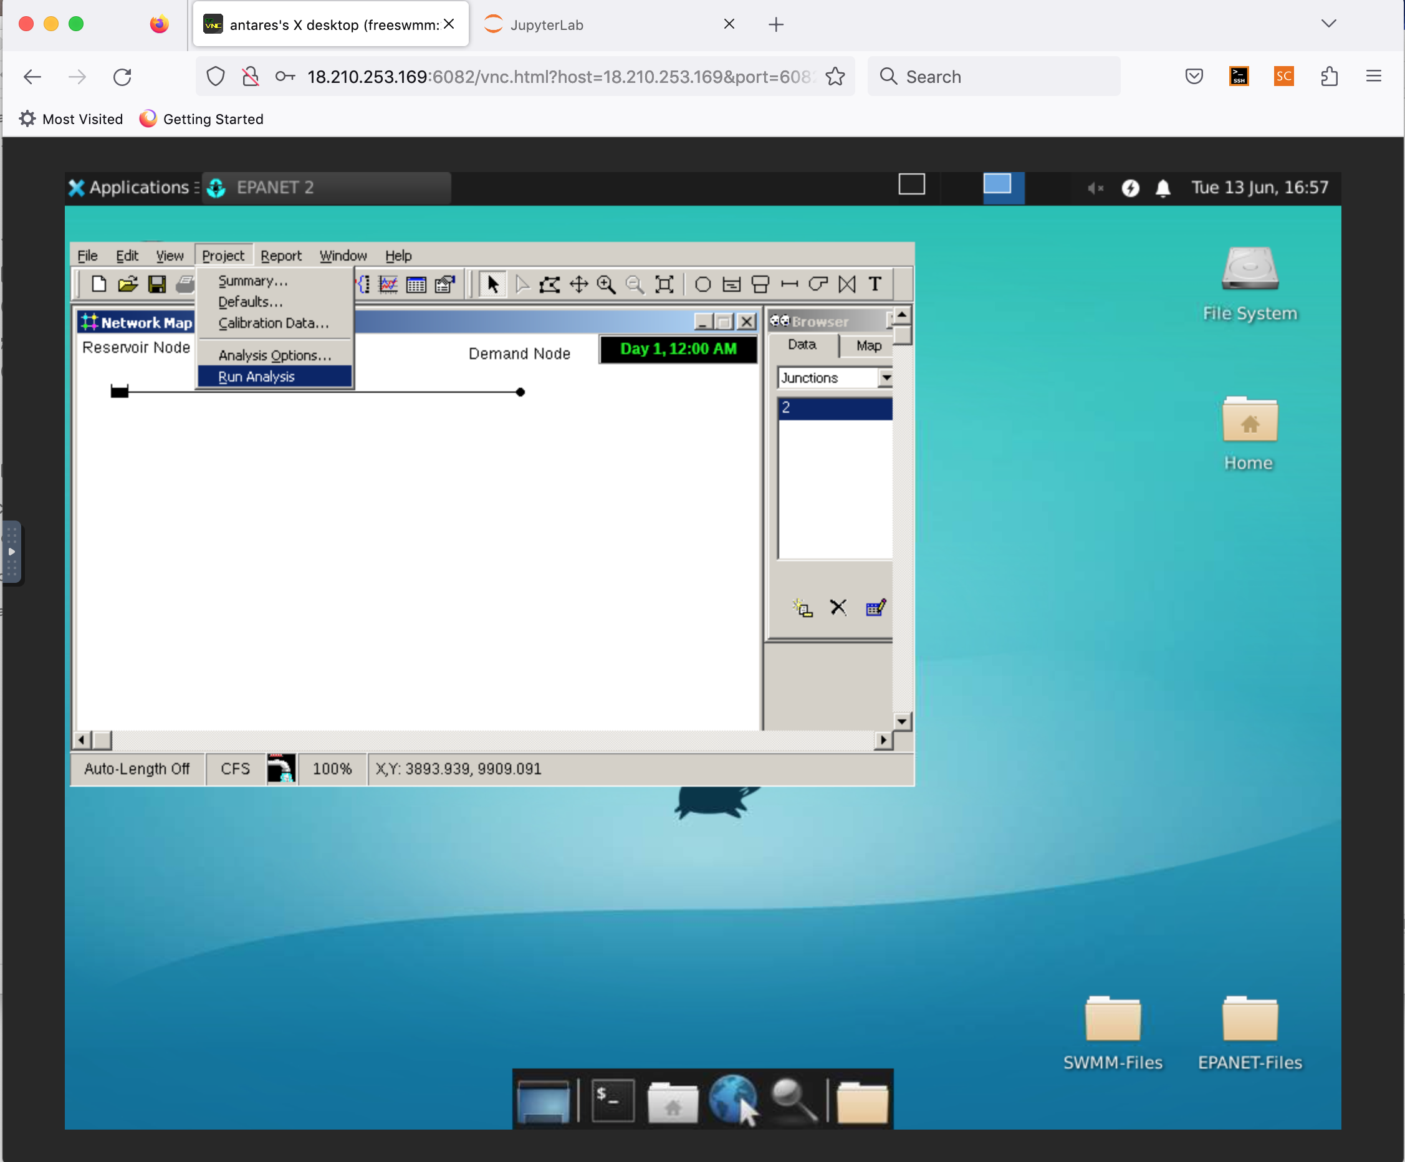
Task: Click Run Analysis in Project menu
Action: click(274, 377)
